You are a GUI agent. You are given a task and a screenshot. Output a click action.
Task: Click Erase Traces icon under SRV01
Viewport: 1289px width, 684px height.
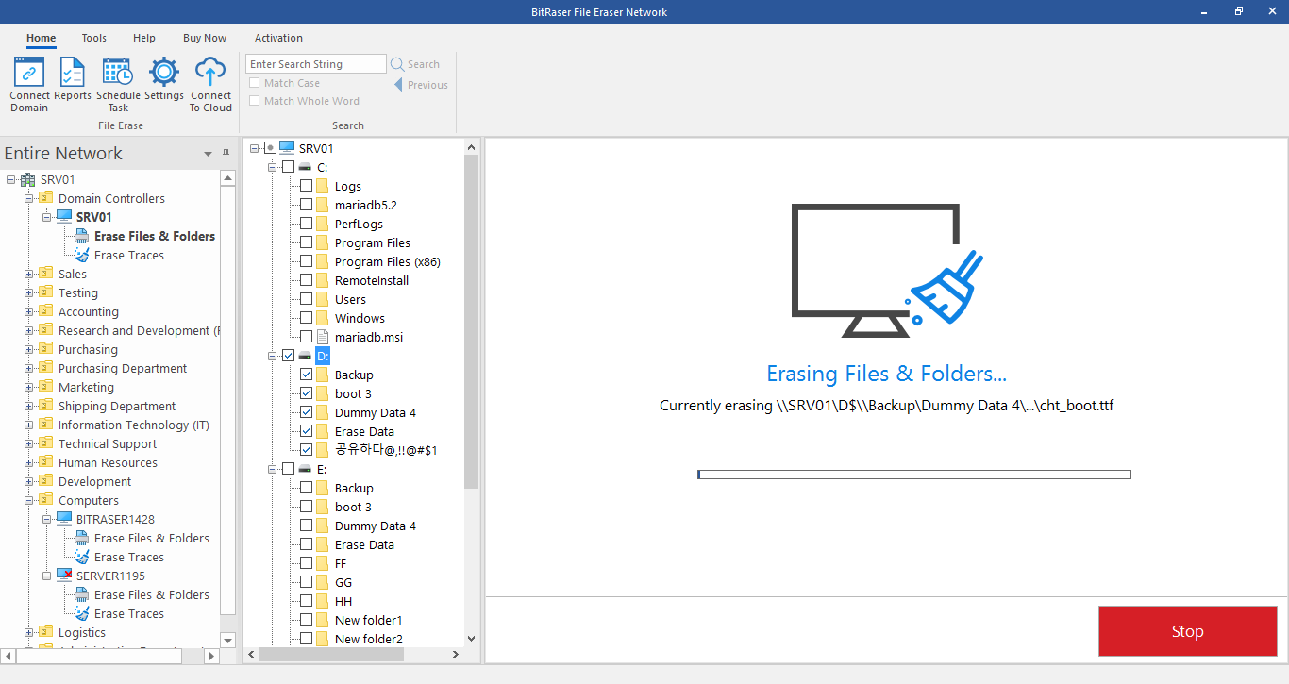82,255
